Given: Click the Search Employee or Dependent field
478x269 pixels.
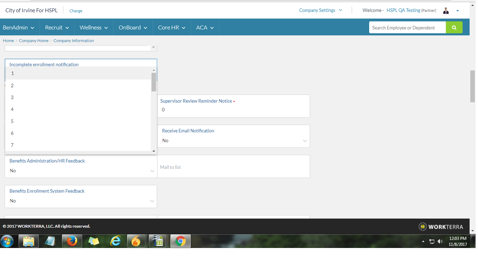Looking at the screenshot, I should 407,28.
